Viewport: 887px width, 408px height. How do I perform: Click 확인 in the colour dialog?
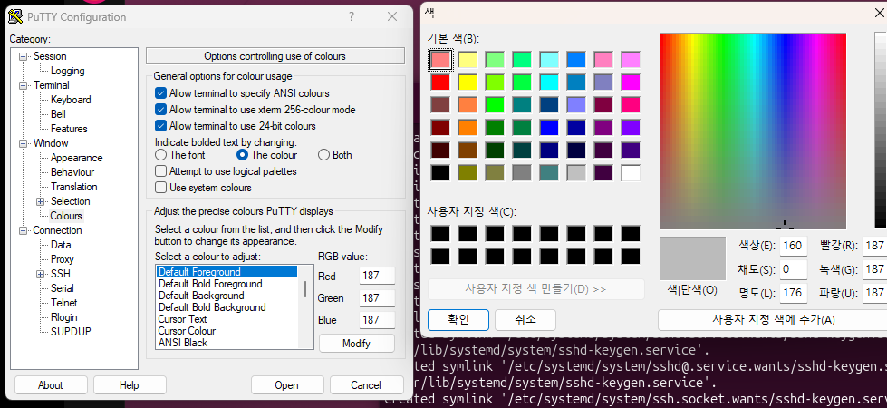pyautogui.click(x=458, y=320)
